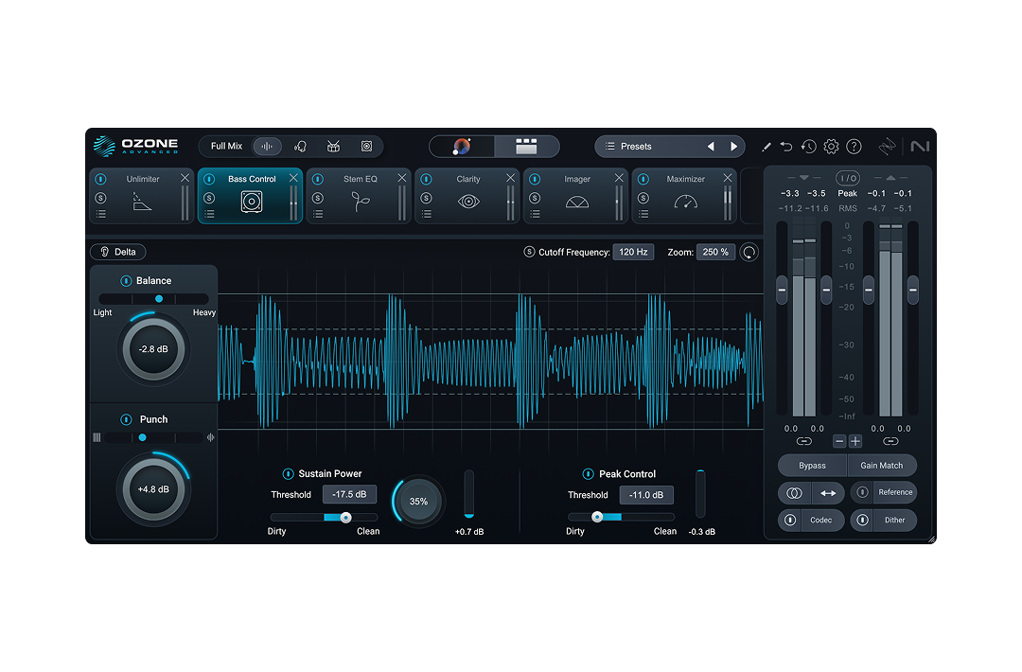Toggle the Dither power button

(x=863, y=520)
